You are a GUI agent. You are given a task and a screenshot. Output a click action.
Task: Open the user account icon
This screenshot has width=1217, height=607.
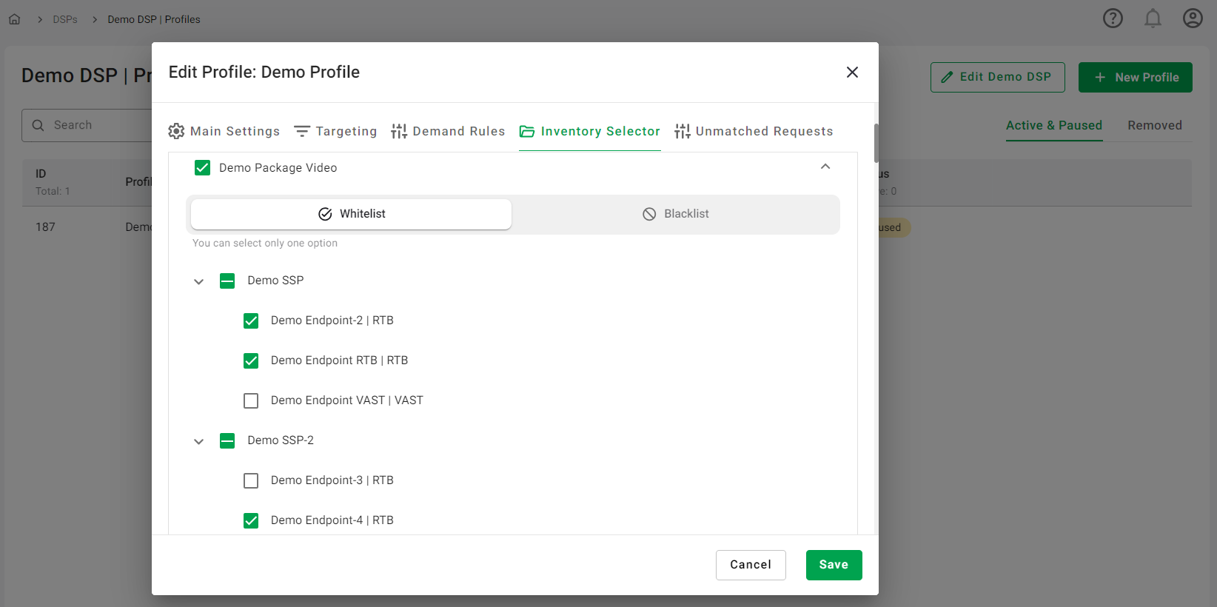[x=1193, y=18]
